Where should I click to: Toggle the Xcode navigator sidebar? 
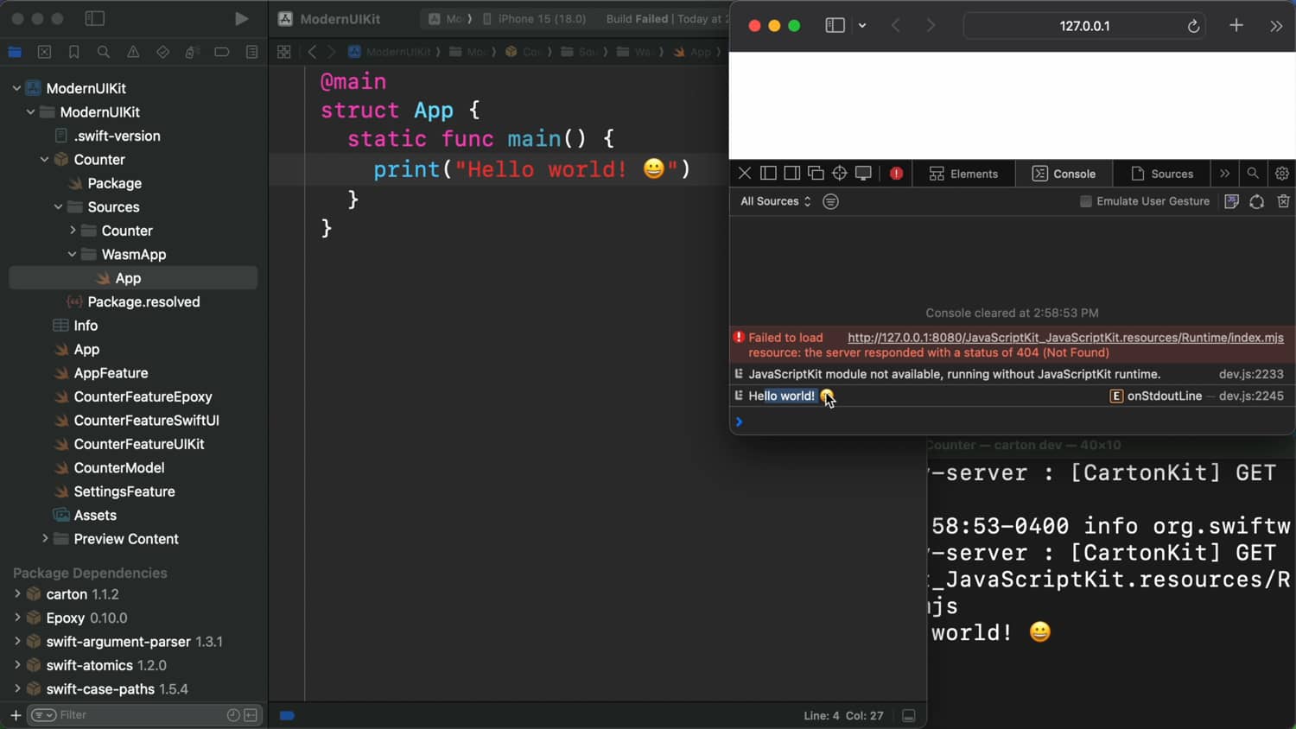coord(95,19)
